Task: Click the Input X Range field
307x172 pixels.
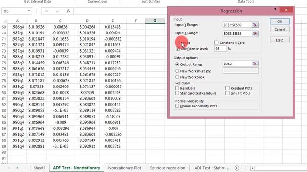Action: 237,33
